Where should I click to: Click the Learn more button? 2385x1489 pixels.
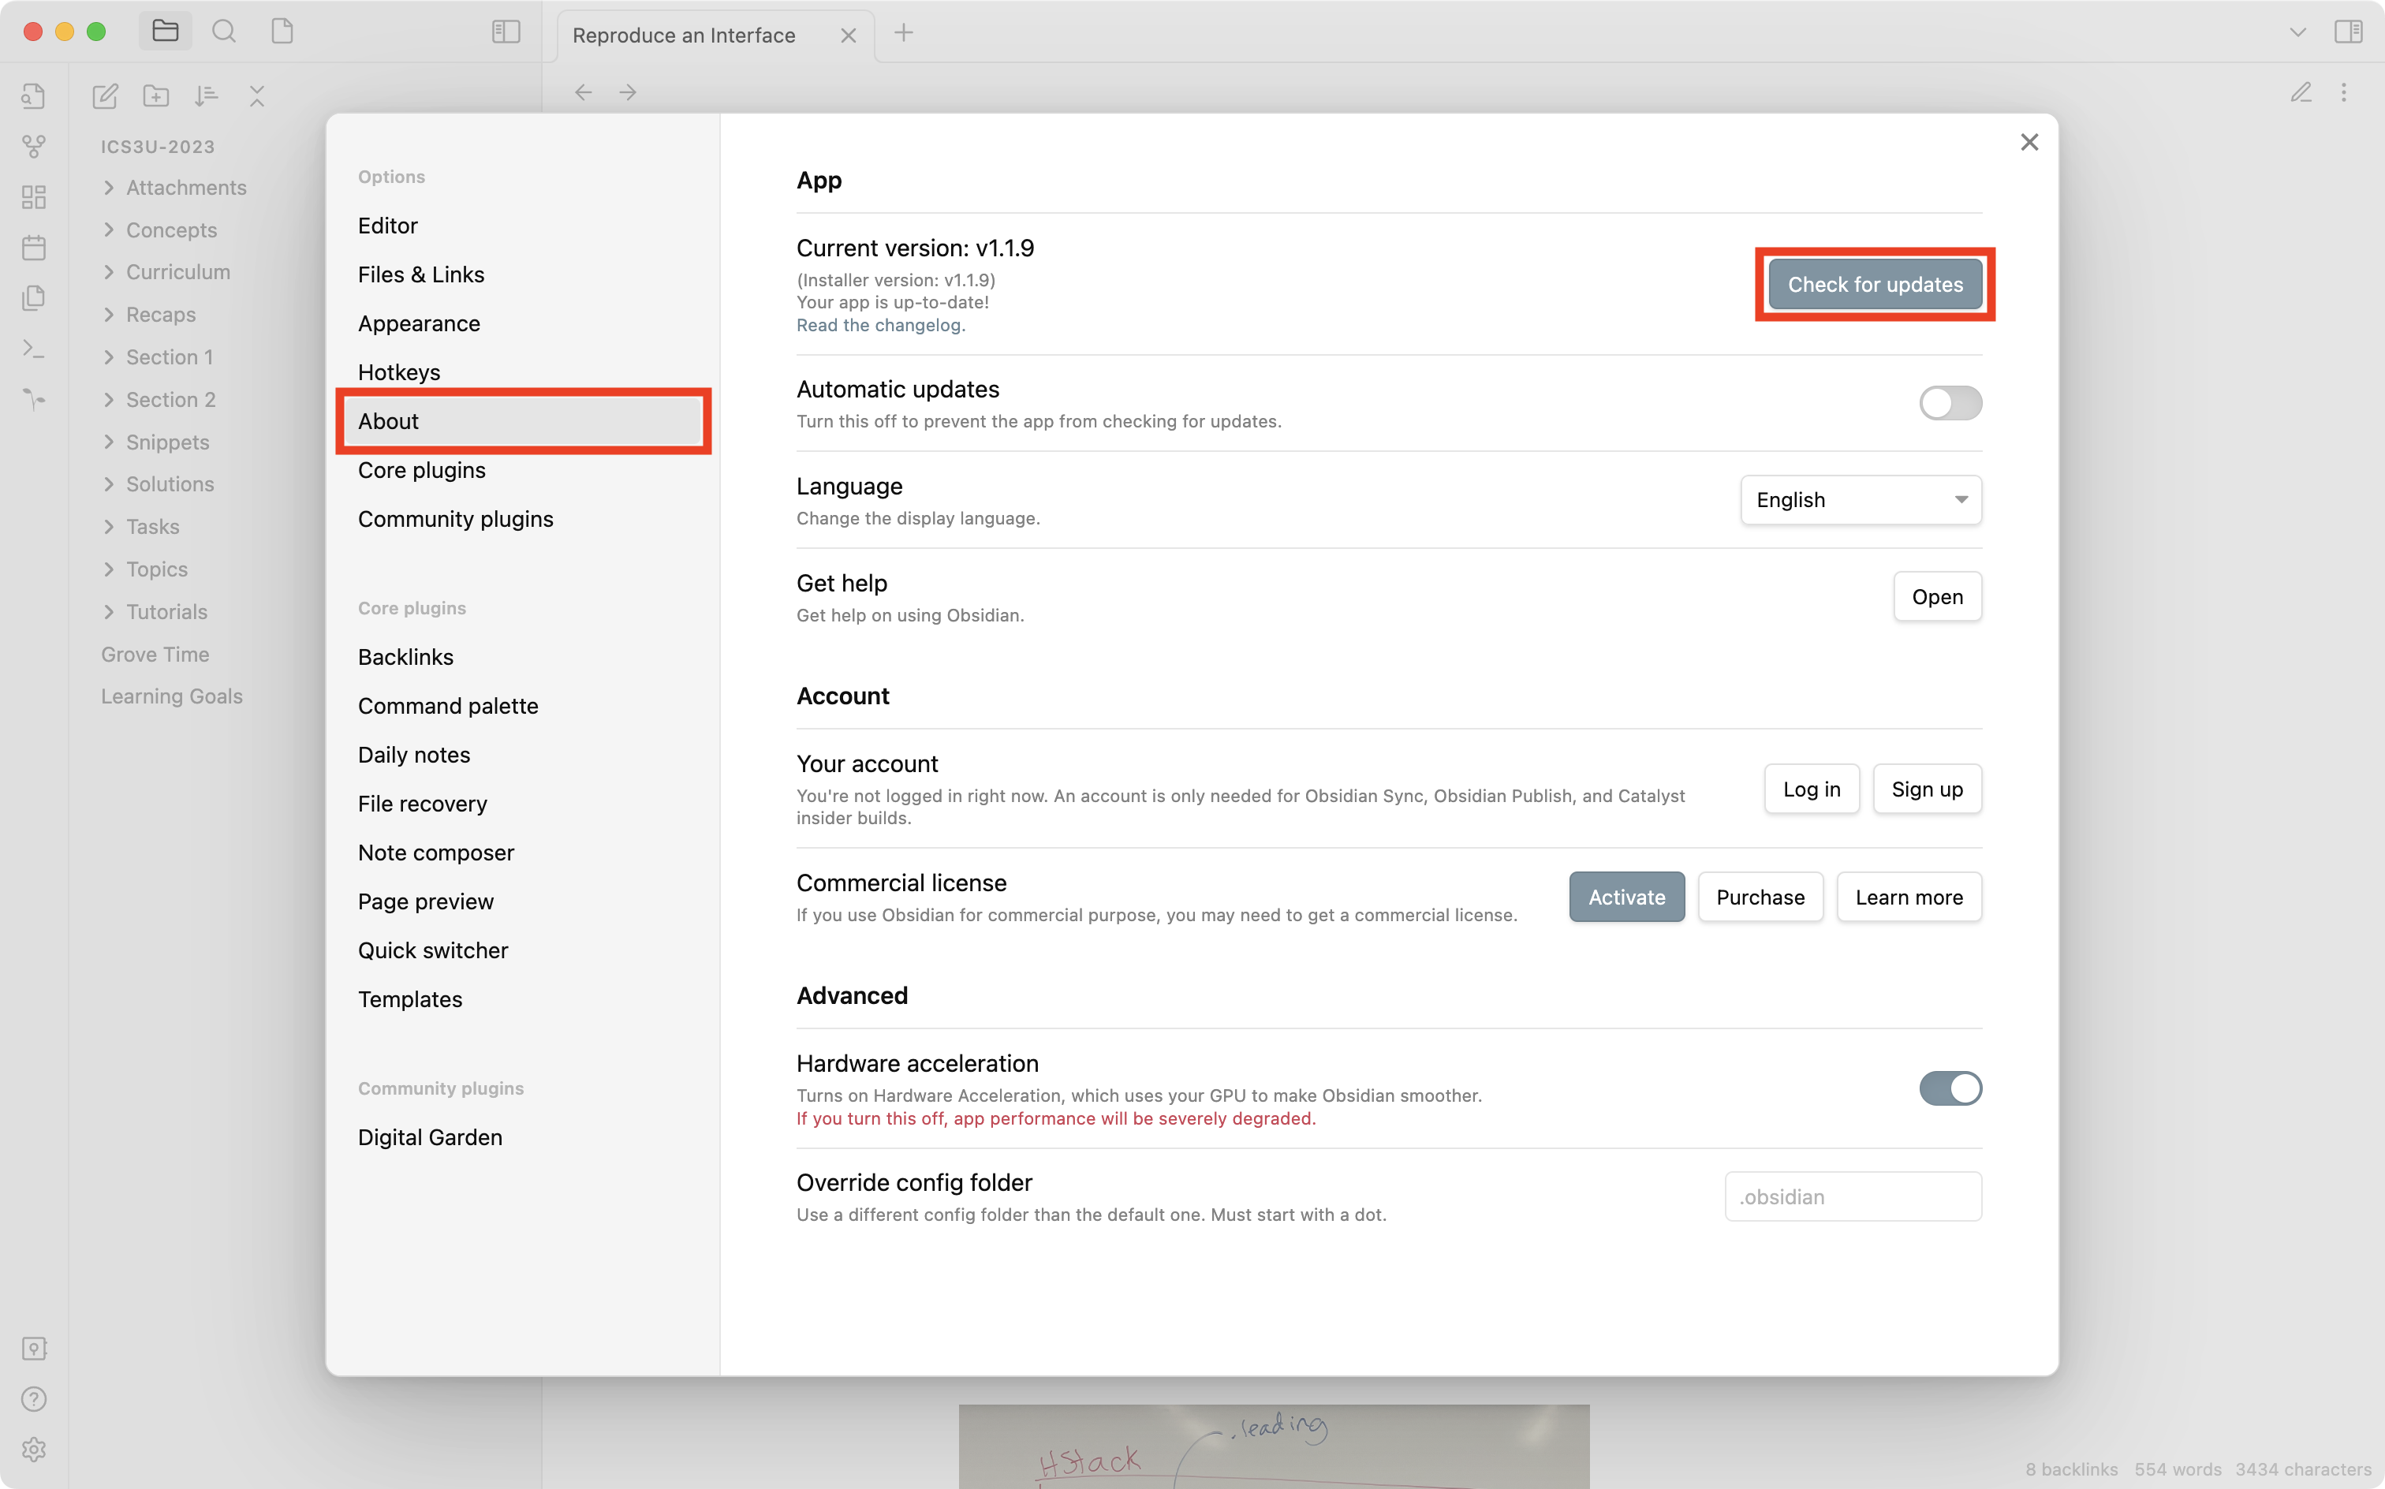pyautogui.click(x=1909, y=898)
